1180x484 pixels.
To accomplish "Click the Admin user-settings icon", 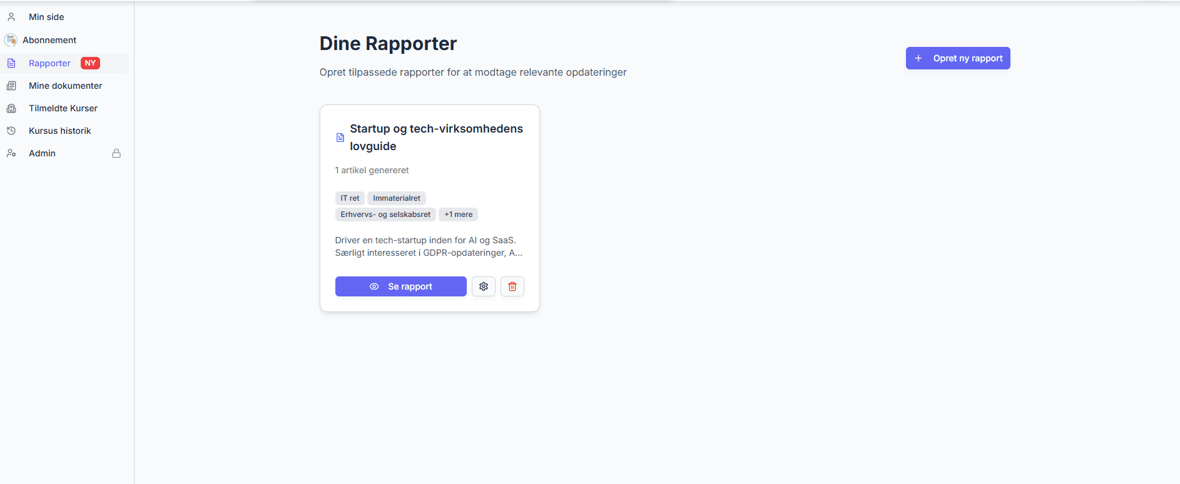I will pos(11,153).
